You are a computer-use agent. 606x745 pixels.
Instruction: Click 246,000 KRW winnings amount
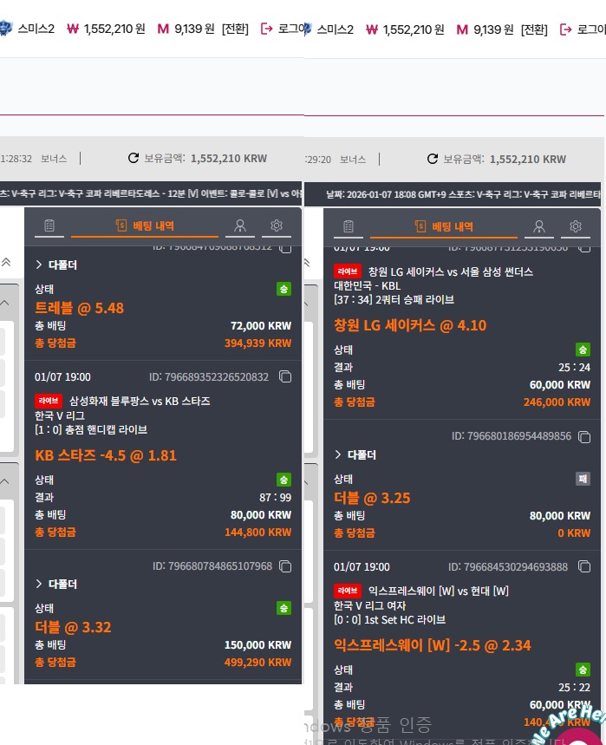(x=557, y=402)
